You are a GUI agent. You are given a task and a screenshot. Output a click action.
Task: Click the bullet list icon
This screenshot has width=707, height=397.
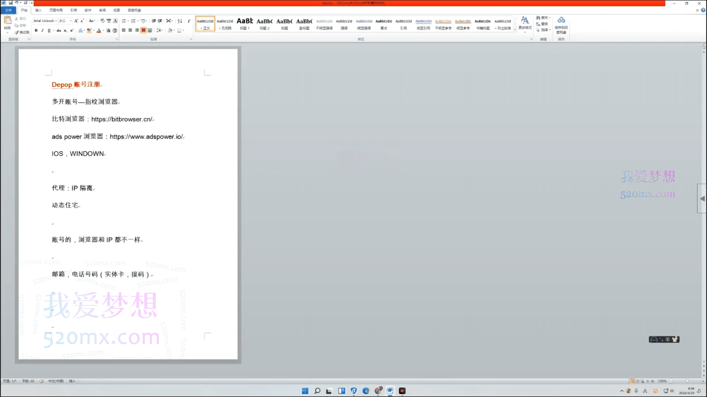click(x=124, y=21)
